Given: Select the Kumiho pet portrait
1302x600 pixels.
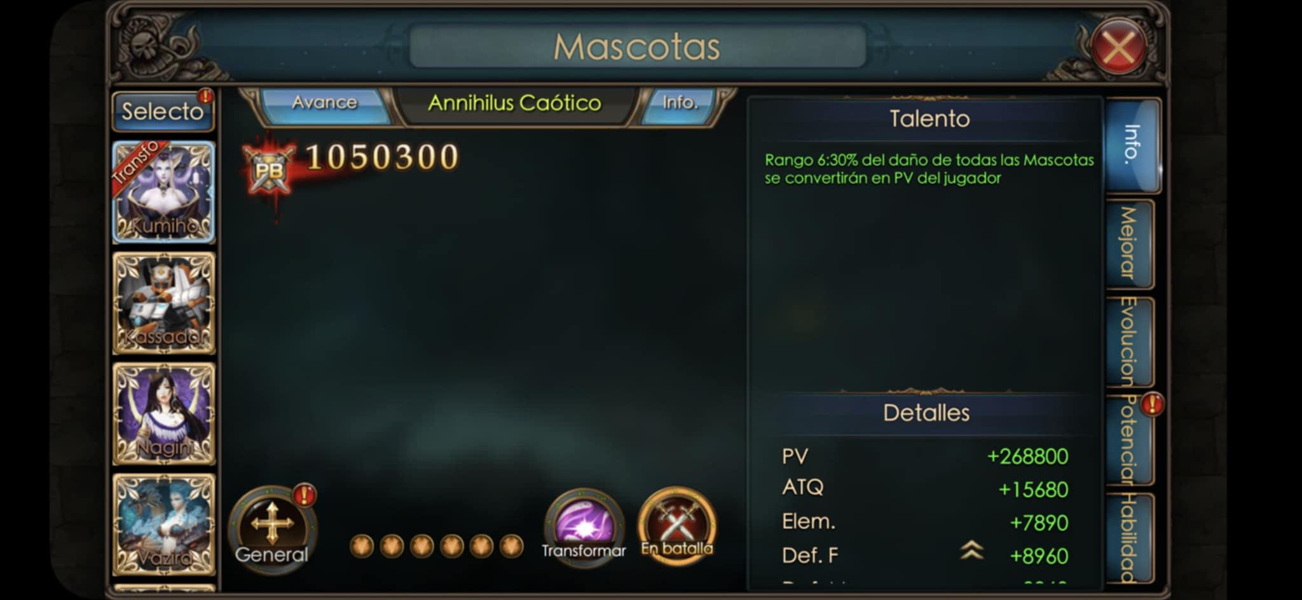Looking at the screenshot, I should (164, 192).
